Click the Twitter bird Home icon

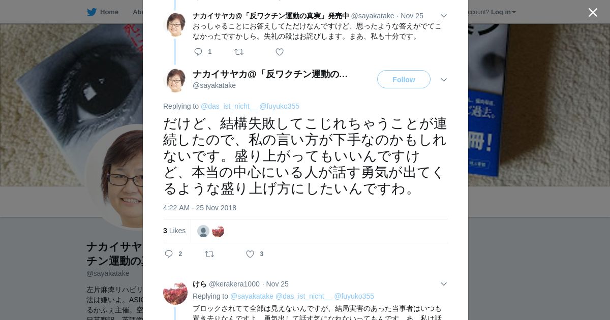(x=91, y=12)
